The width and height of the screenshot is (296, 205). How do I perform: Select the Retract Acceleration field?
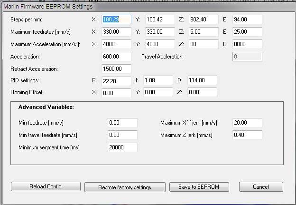(116, 68)
